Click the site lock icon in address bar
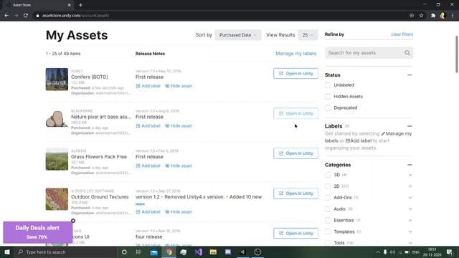The image size is (459, 258). (x=37, y=16)
